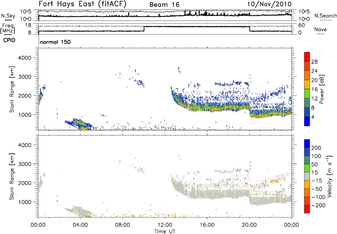
Task: Click the '4000' label on power panel axis
Action: [x=24, y=58]
